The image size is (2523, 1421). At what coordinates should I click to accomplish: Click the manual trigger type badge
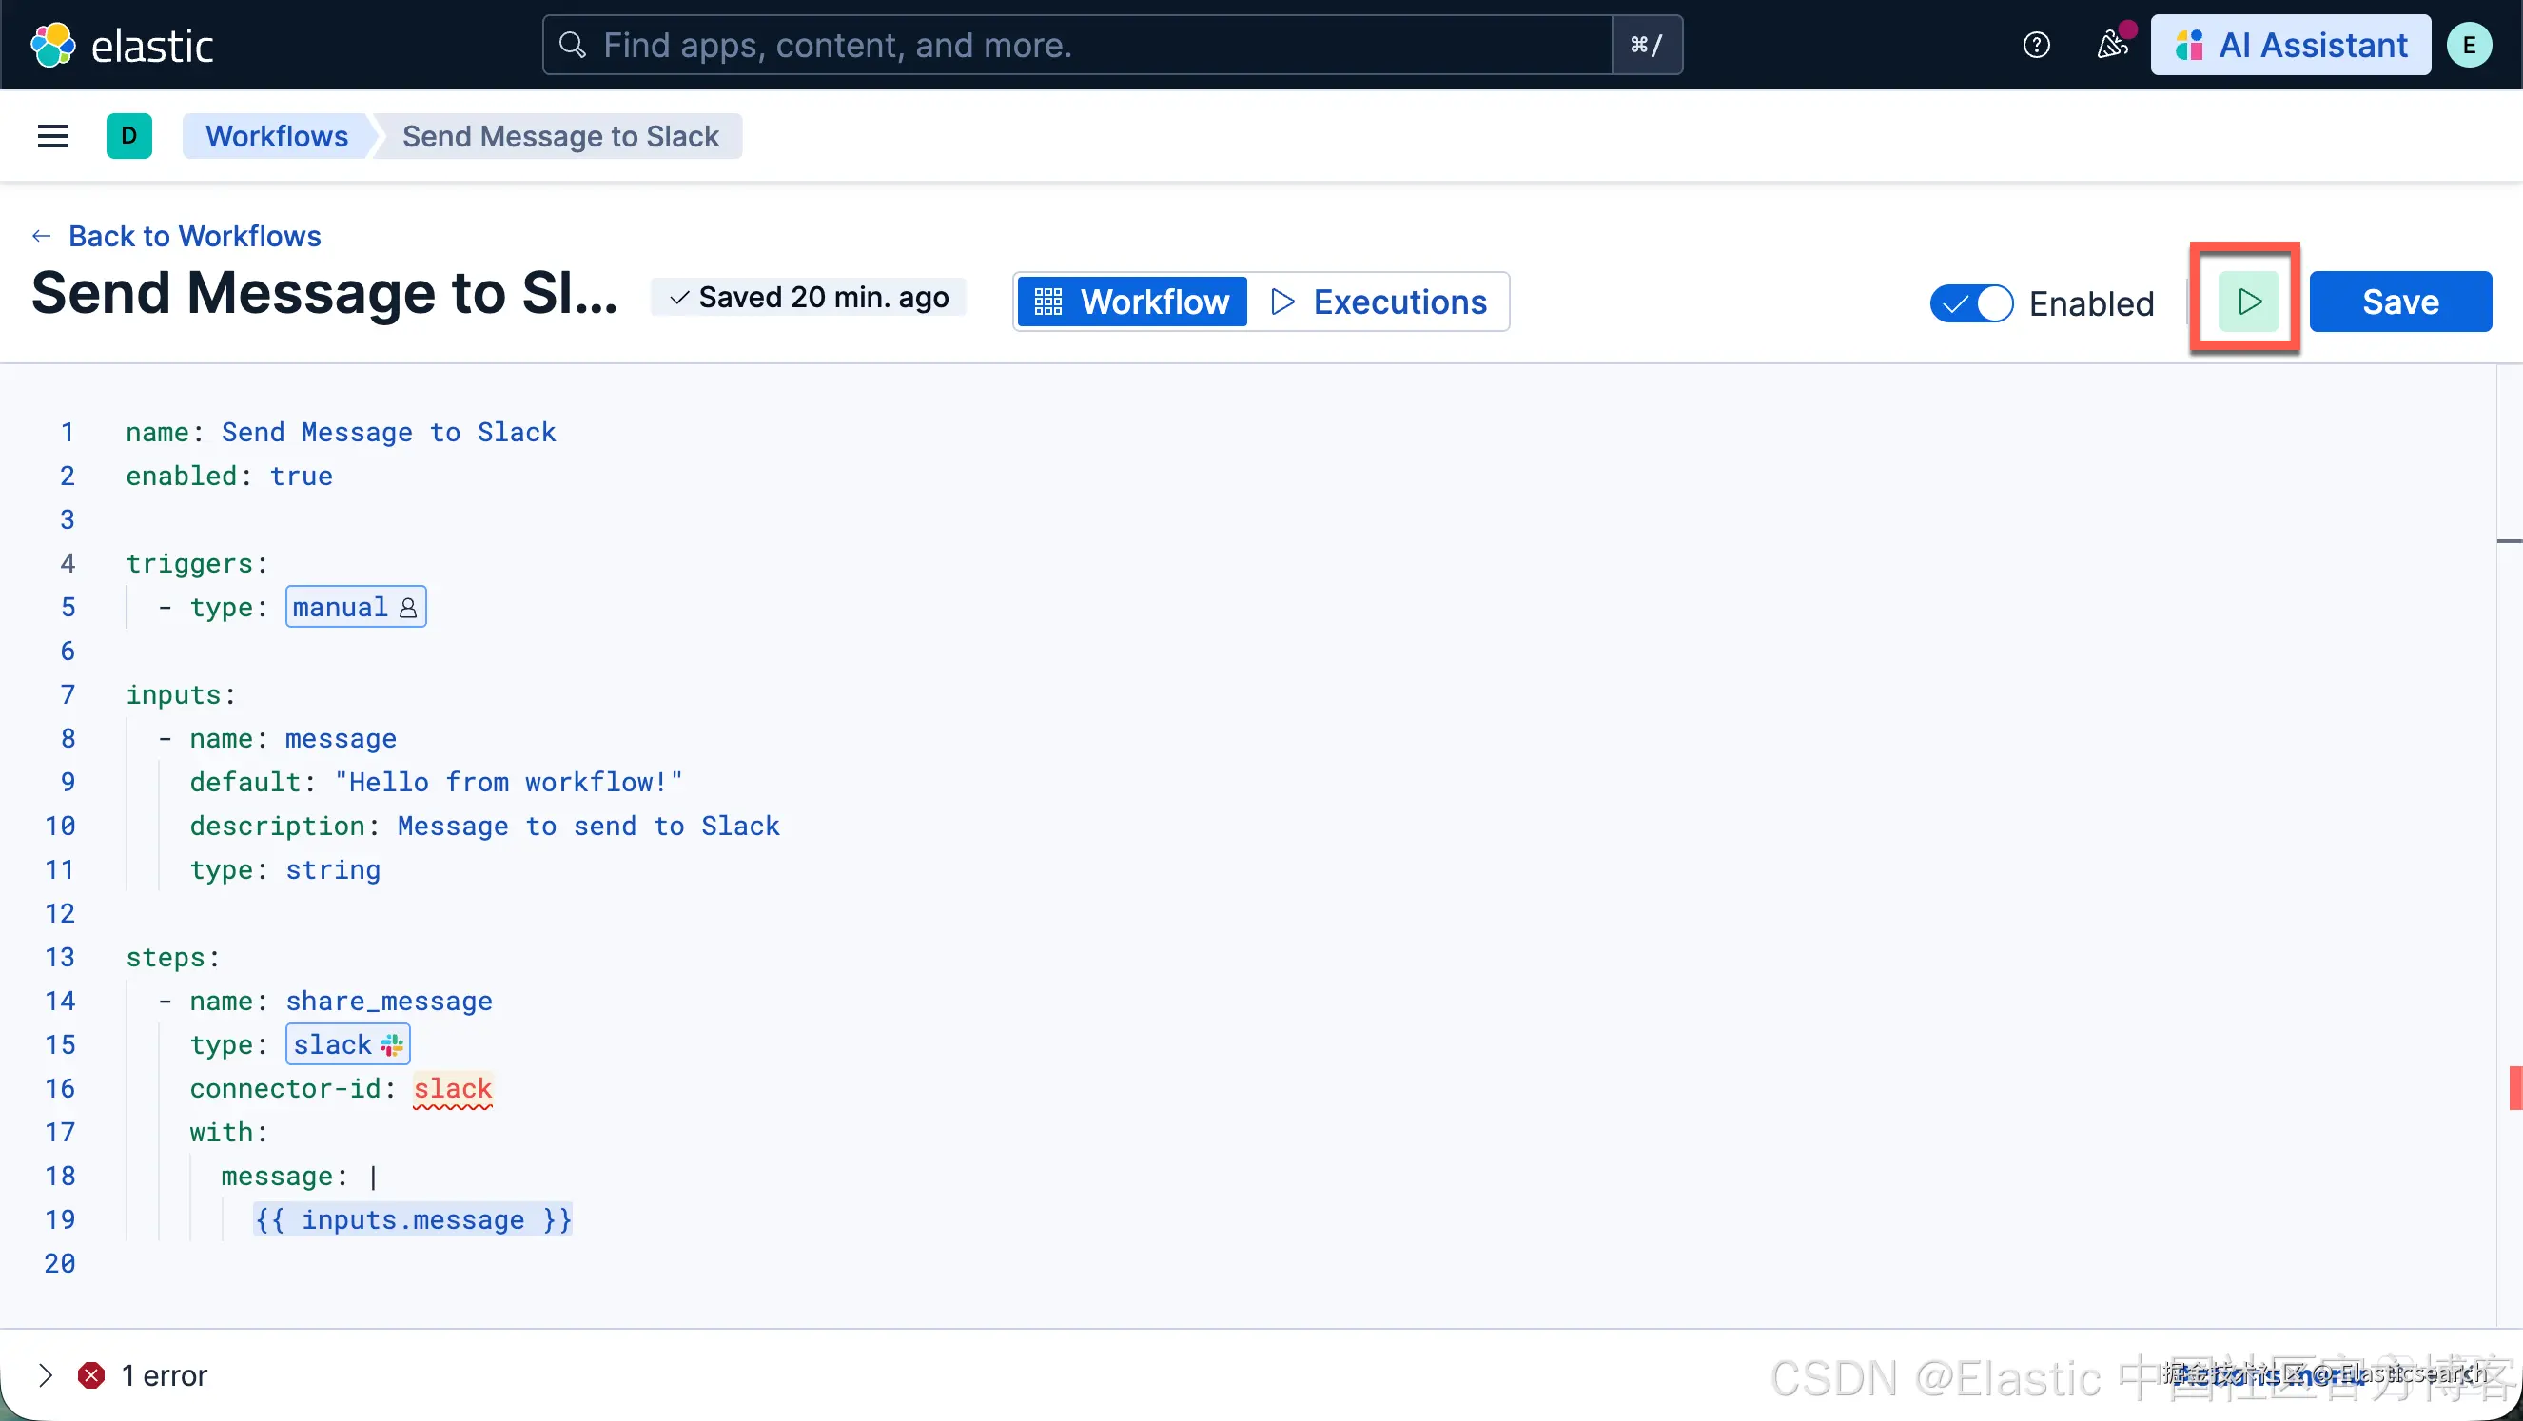pyautogui.click(x=356, y=607)
